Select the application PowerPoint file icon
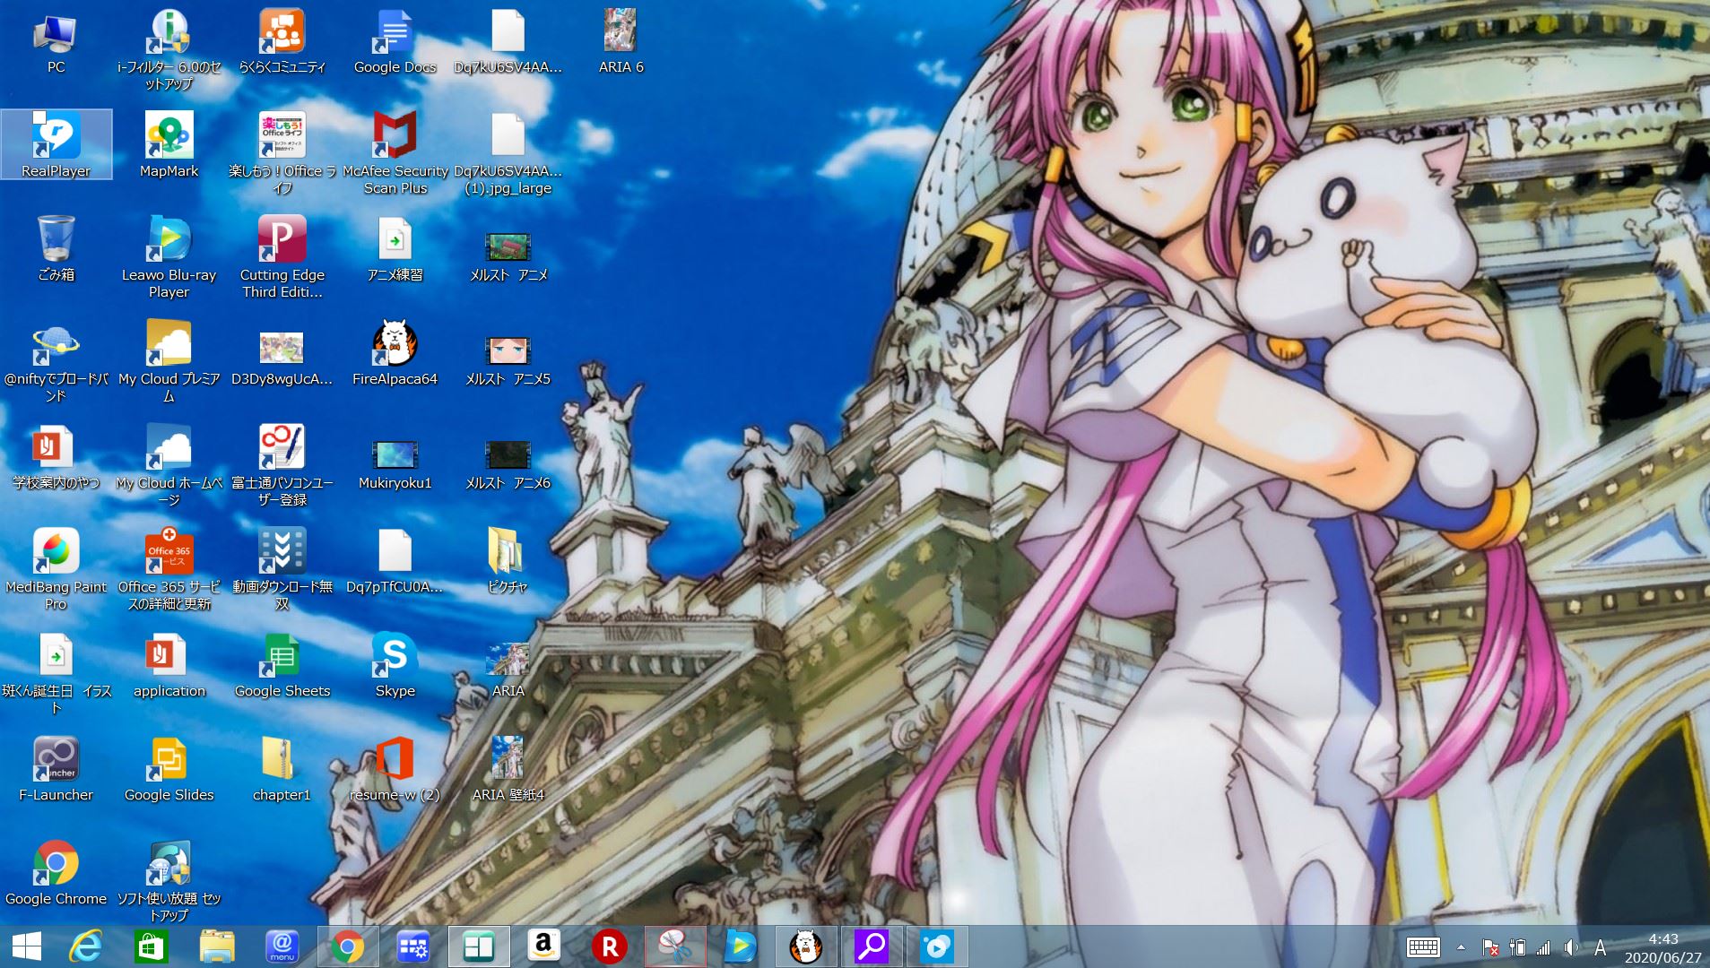Viewport: 1710px width, 968px height. pyautogui.click(x=169, y=664)
